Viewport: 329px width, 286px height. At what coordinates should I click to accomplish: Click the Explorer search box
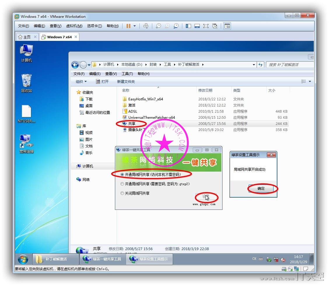pos(289,65)
